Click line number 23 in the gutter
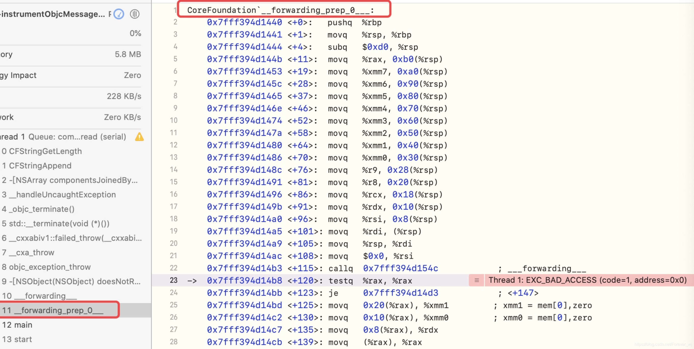Image resolution: width=694 pixels, height=349 pixels. [x=173, y=280]
